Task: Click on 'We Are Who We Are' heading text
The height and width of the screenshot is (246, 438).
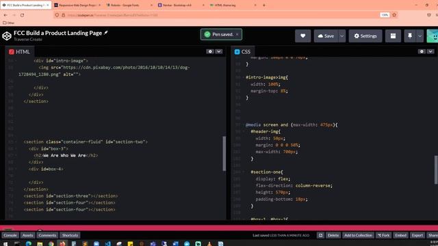Action: [64, 155]
